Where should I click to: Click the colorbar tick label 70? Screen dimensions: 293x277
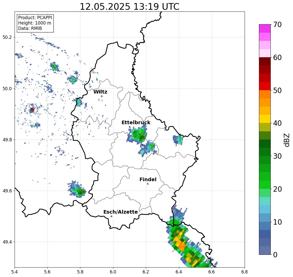click(277, 25)
